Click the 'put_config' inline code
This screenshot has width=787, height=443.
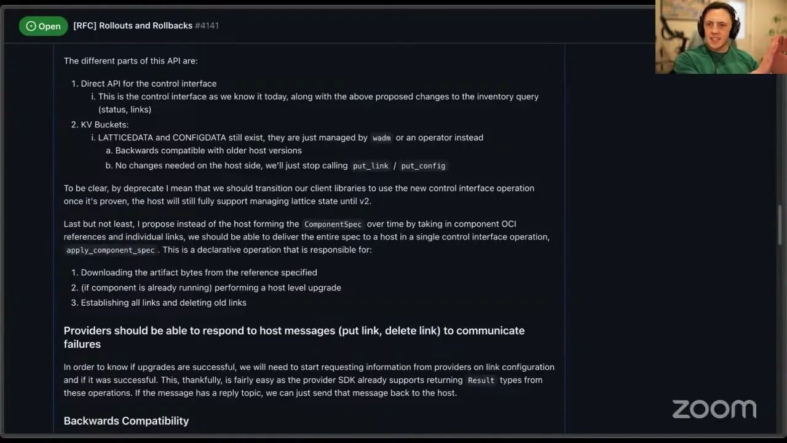click(423, 166)
